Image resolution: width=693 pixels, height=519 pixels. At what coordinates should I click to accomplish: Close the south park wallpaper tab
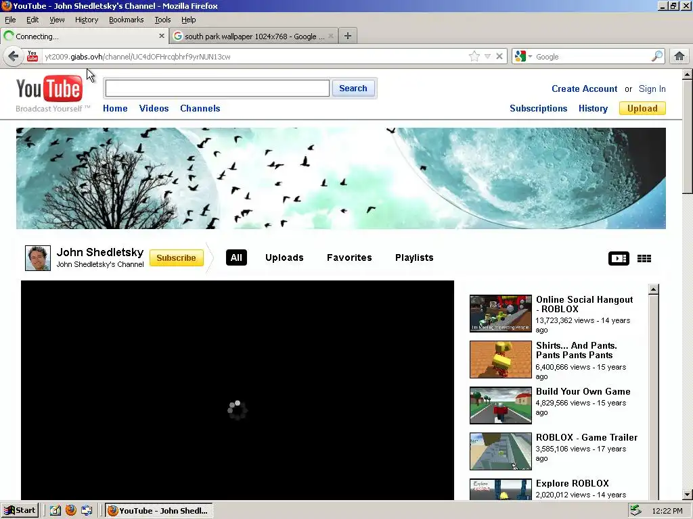(330, 36)
